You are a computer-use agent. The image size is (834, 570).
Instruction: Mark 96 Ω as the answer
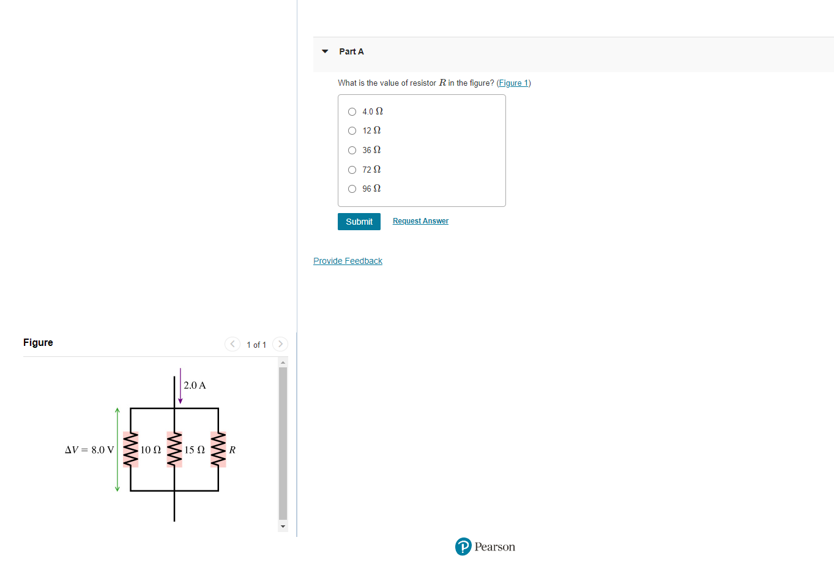(352, 189)
